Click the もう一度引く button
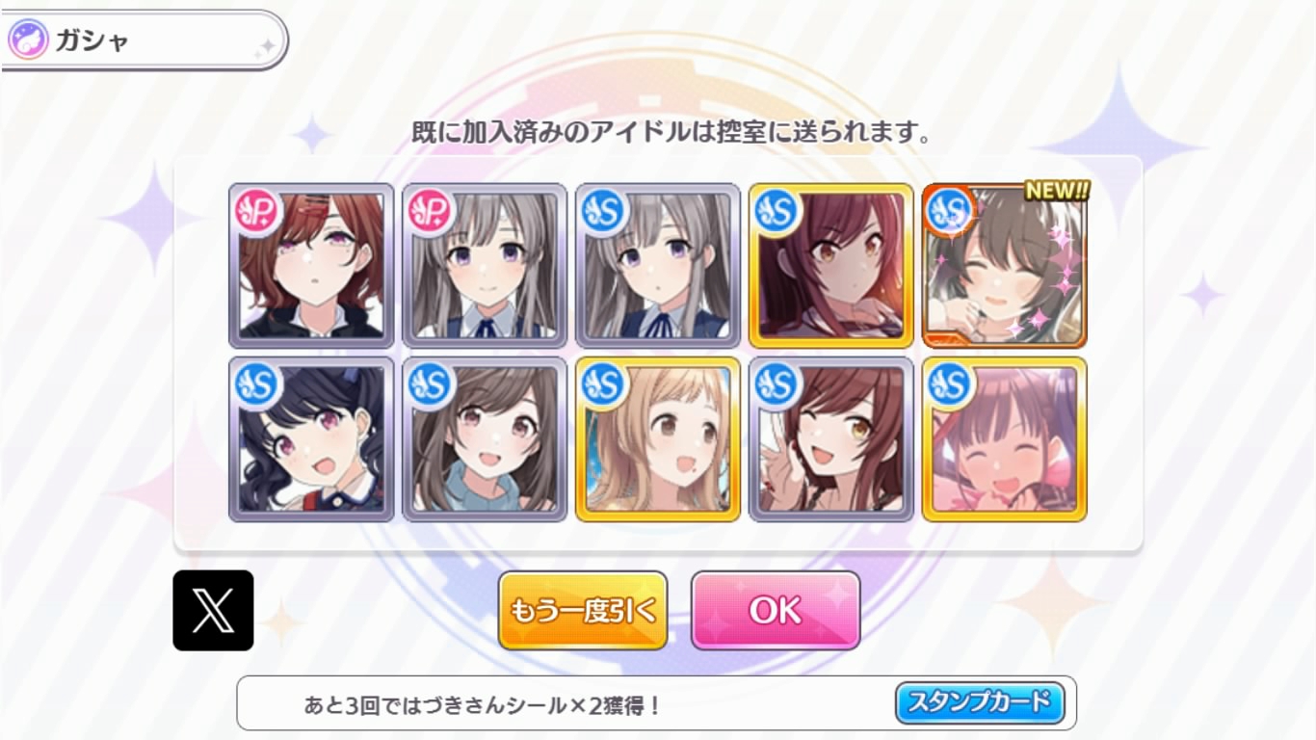 pyautogui.click(x=583, y=610)
